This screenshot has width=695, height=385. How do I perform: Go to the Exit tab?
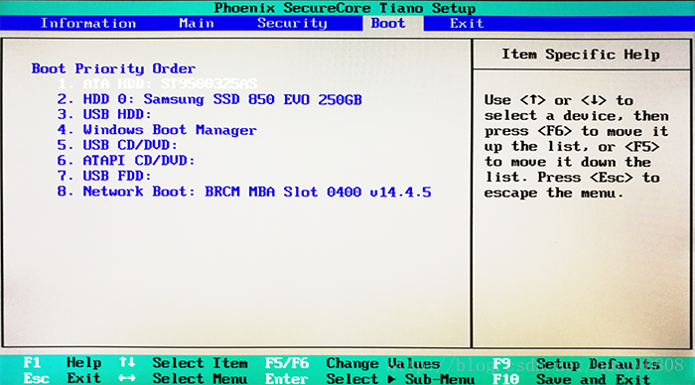467,23
